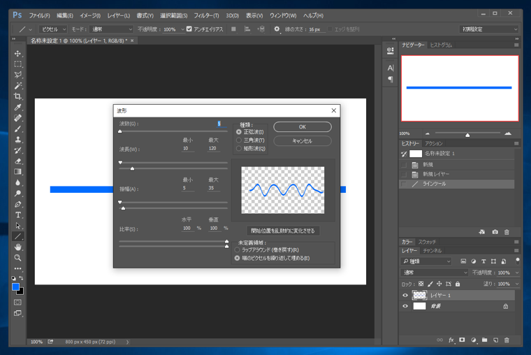This screenshot has height=355, width=531.
Task: Select the Crop tool
Action: point(18,96)
